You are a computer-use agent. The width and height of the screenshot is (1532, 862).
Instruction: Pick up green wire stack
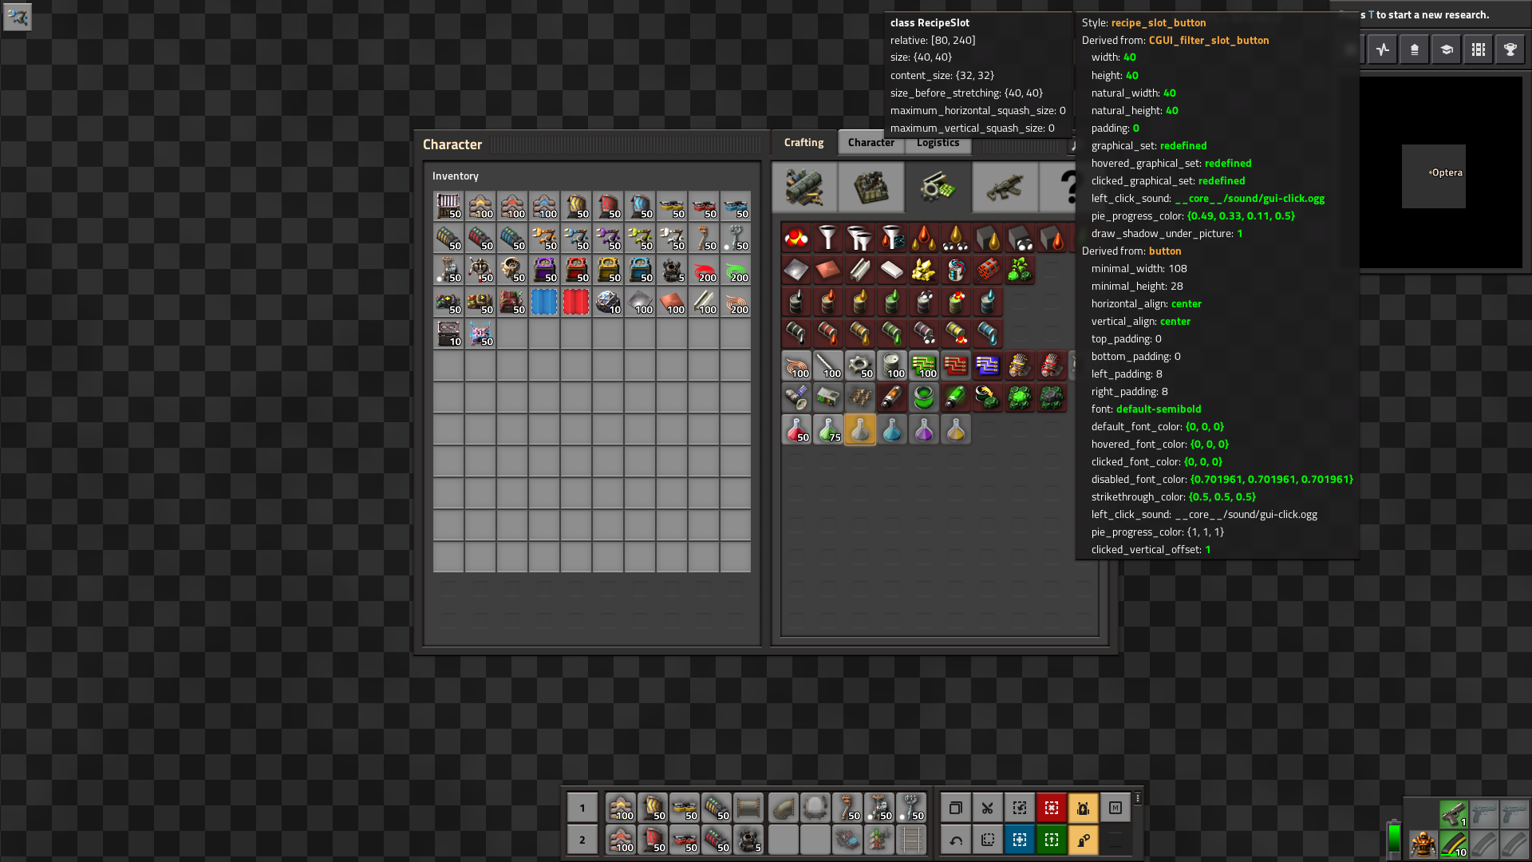tap(736, 270)
